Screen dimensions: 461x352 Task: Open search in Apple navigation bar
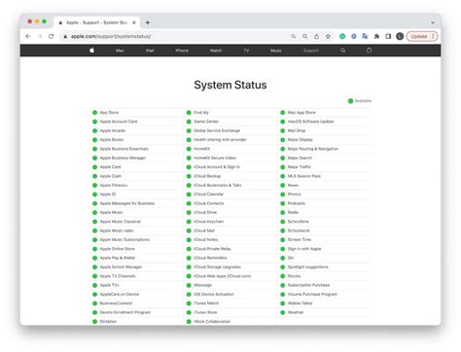(343, 51)
